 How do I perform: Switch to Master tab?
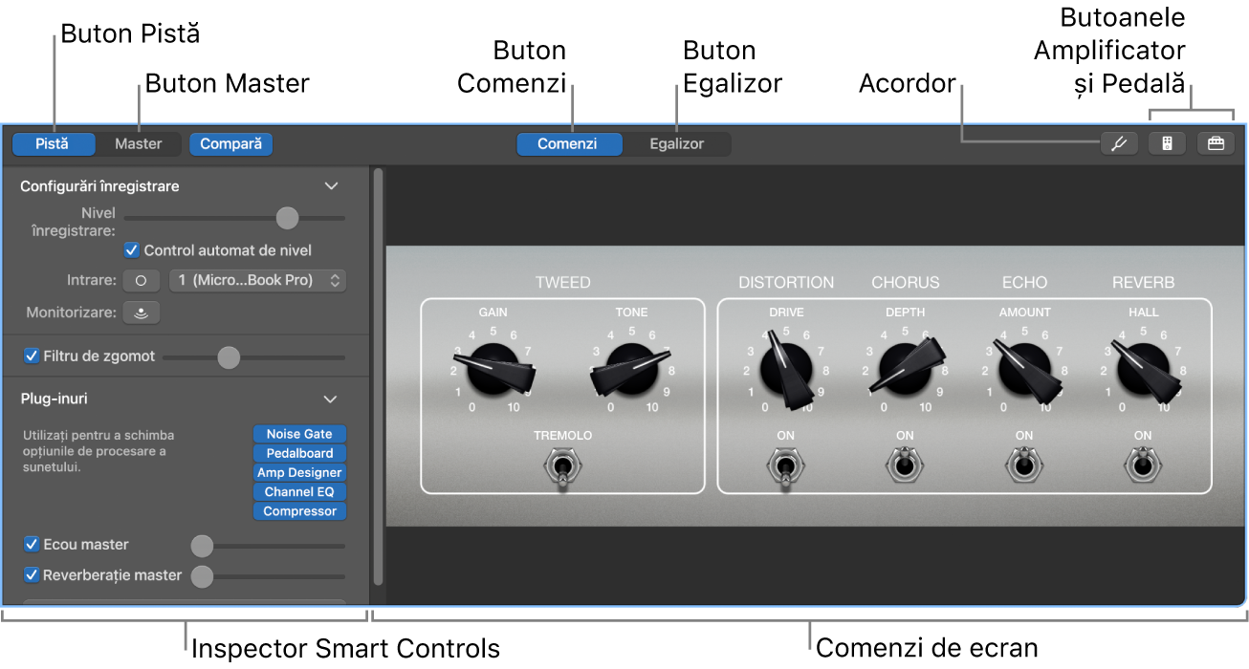[x=139, y=144]
